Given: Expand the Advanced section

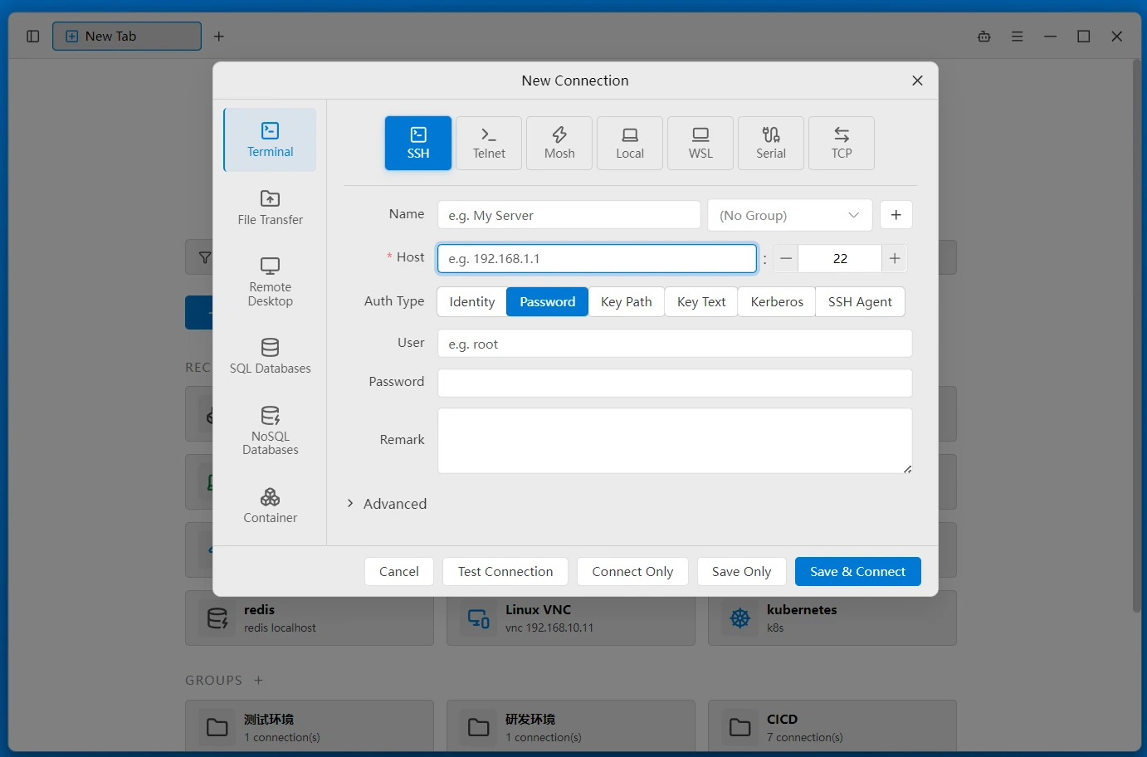Looking at the screenshot, I should [x=387, y=504].
